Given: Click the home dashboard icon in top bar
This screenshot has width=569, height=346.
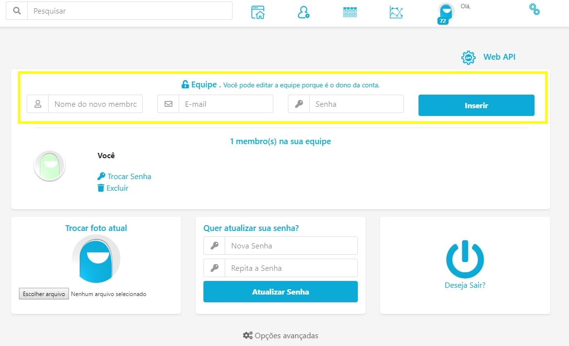Looking at the screenshot, I should (258, 12).
